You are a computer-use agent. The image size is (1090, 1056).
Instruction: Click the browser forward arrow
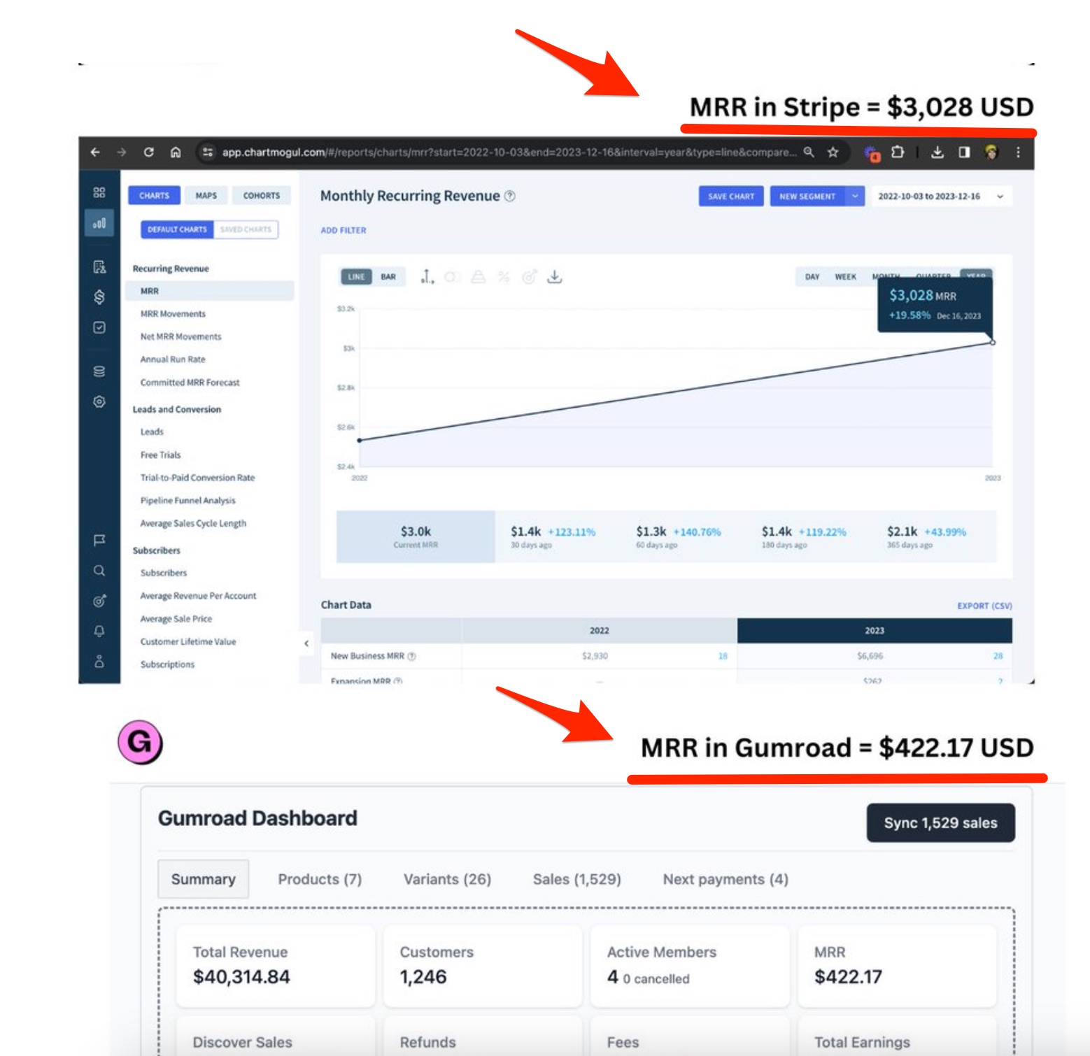122,152
